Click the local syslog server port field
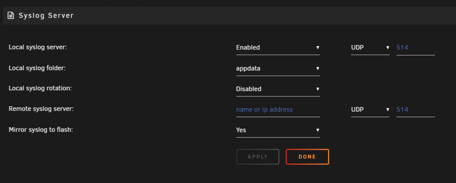Image resolution: width=456 pixels, height=183 pixels. 415,48
